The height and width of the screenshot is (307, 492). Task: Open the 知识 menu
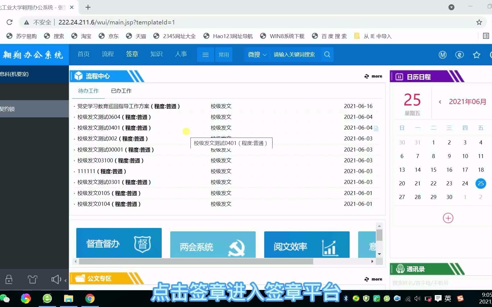[156, 54]
